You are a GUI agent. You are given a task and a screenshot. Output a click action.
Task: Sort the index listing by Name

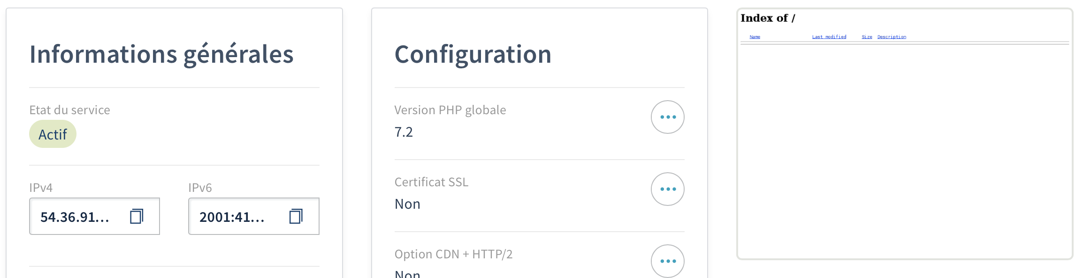755,37
